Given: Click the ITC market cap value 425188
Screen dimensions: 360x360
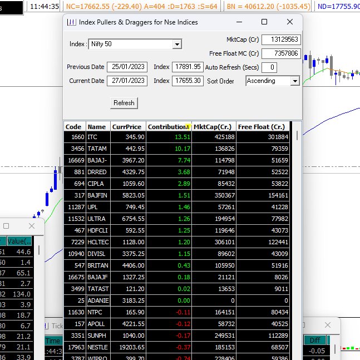Looking at the screenshot, I should 214,137.
